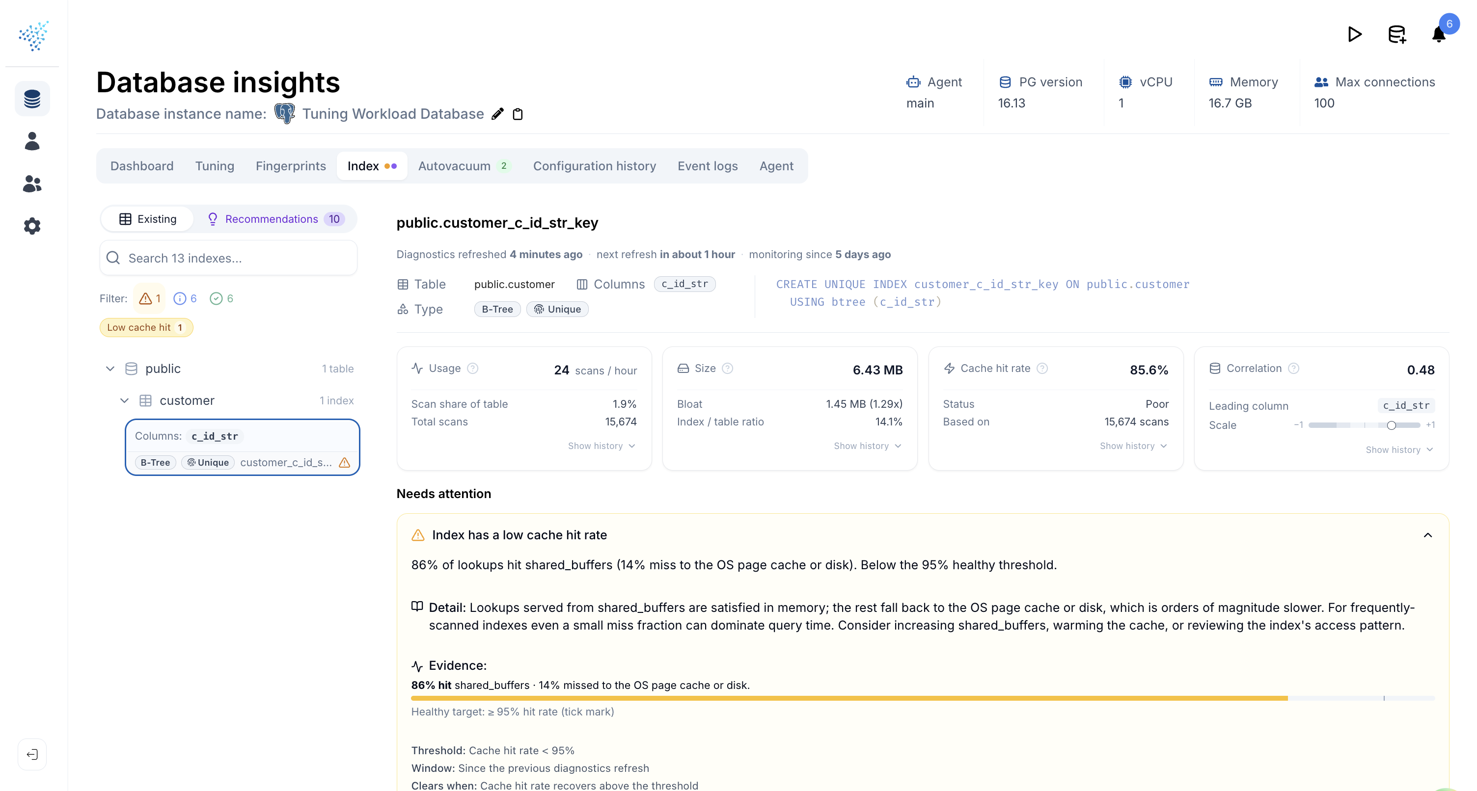Click the Agent robot icon in header
This screenshot has height=791, width=1477.
pyautogui.click(x=913, y=82)
